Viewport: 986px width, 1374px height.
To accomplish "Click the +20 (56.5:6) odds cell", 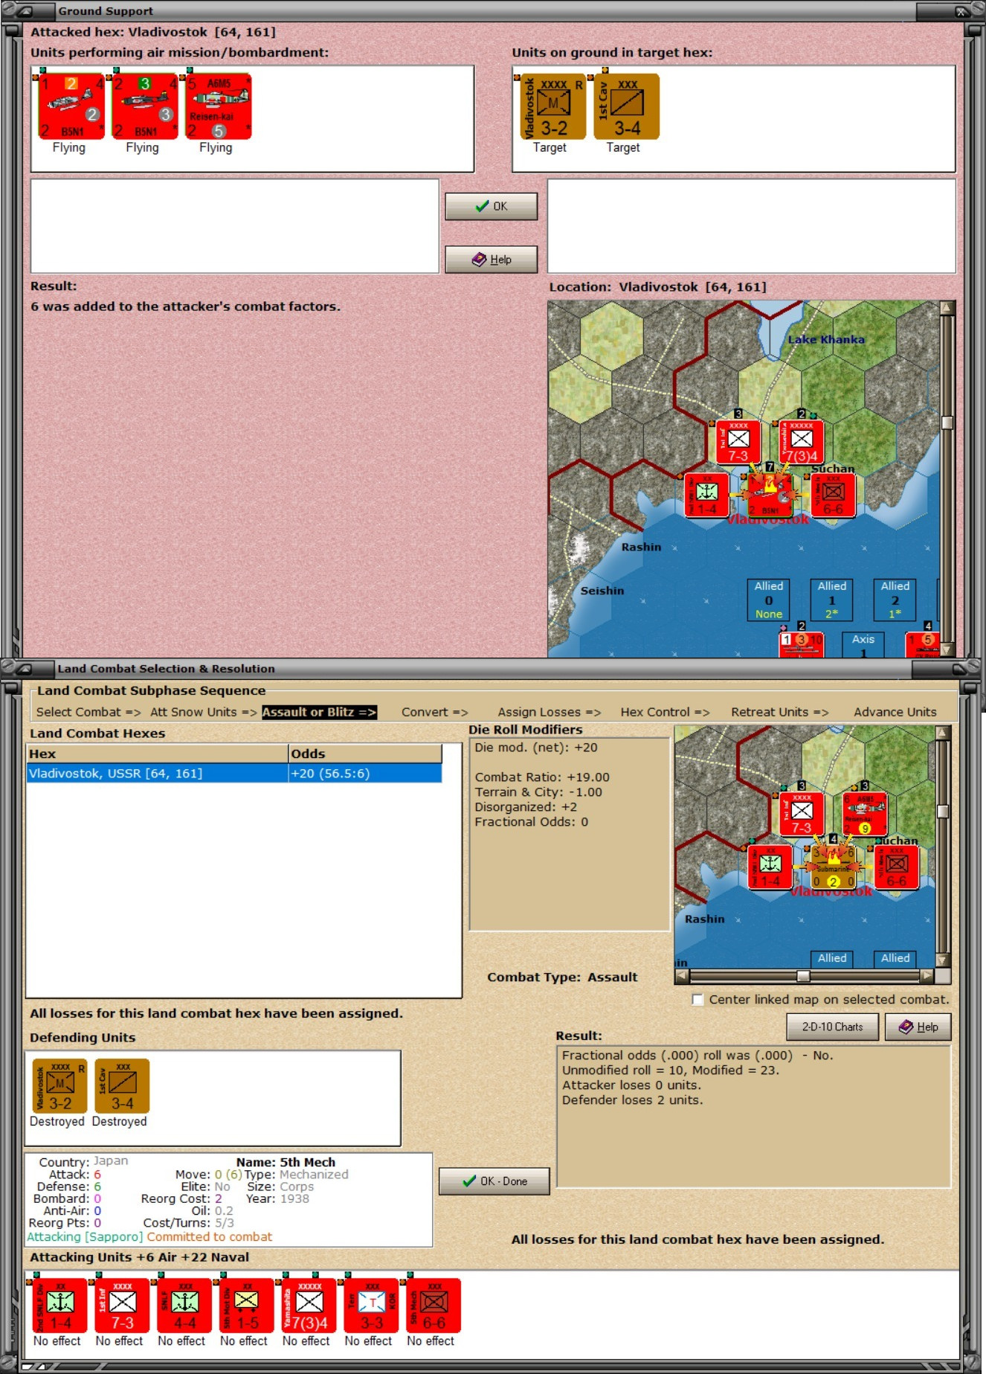I will click(365, 774).
